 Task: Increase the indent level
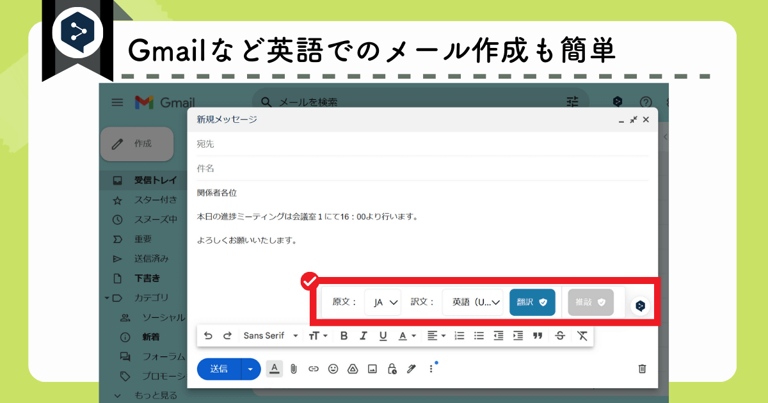pyautogui.click(x=518, y=336)
